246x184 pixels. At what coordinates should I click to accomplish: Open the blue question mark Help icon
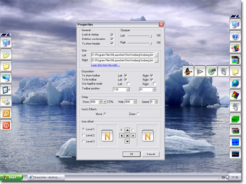[x=235, y=36]
